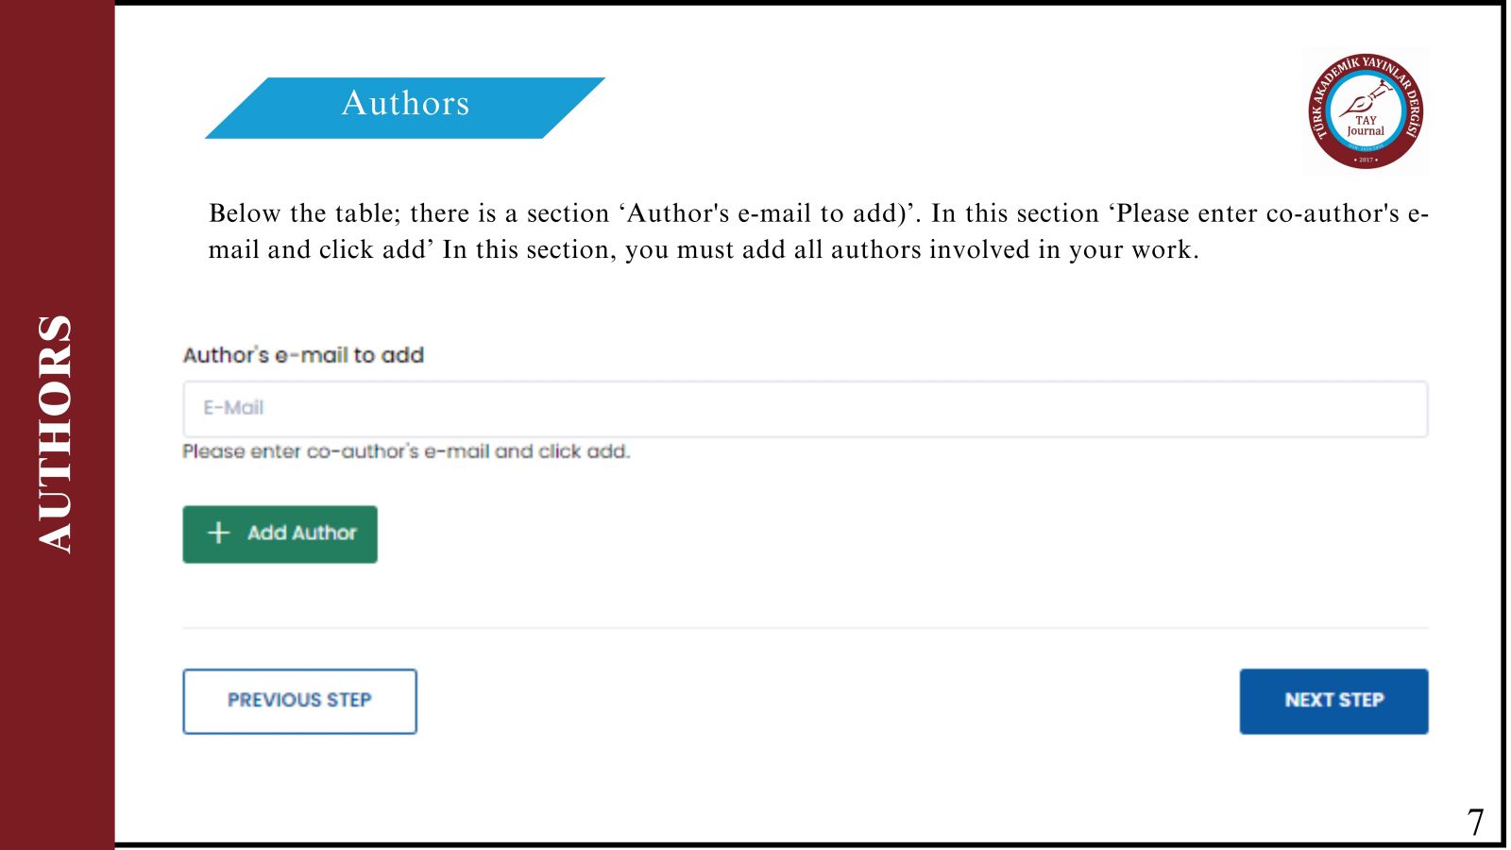Image resolution: width=1511 pixels, height=850 pixels.
Task: Click the plus icon on Add Author
Action: [218, 533]
